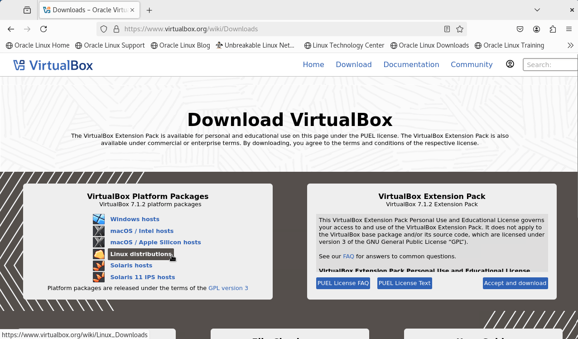This screenshot has height=339, width=578.
Task: Click the macOS / Apple Silicon hosts icon
Action: click(99, 242)
